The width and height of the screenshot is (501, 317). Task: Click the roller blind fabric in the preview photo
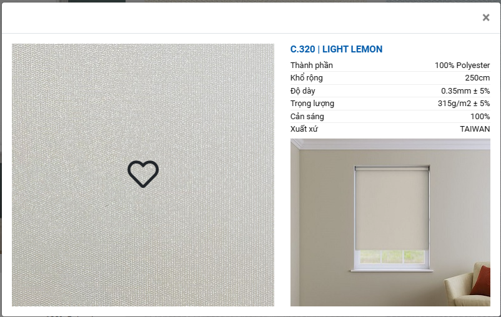point(392,209)
